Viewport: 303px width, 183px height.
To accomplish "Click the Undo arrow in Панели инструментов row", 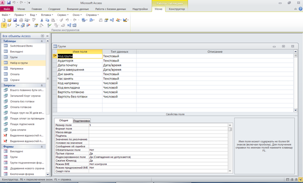I will click(67, 20).
